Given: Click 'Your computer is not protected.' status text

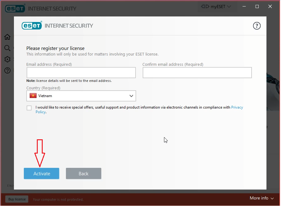Looking at the screenshot, I should [x=58, y=200].
